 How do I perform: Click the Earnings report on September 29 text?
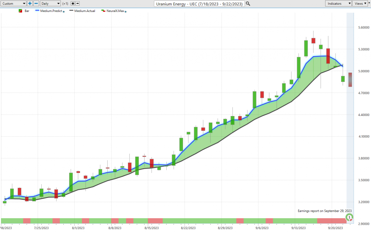pyautogui.click(x=325, y=211)
